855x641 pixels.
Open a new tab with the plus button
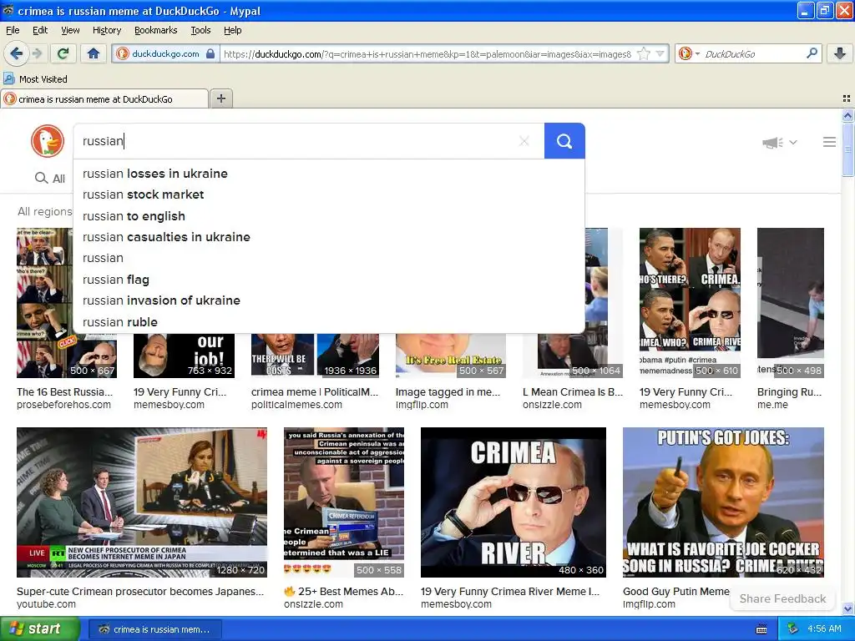click(x=220, y=98)
